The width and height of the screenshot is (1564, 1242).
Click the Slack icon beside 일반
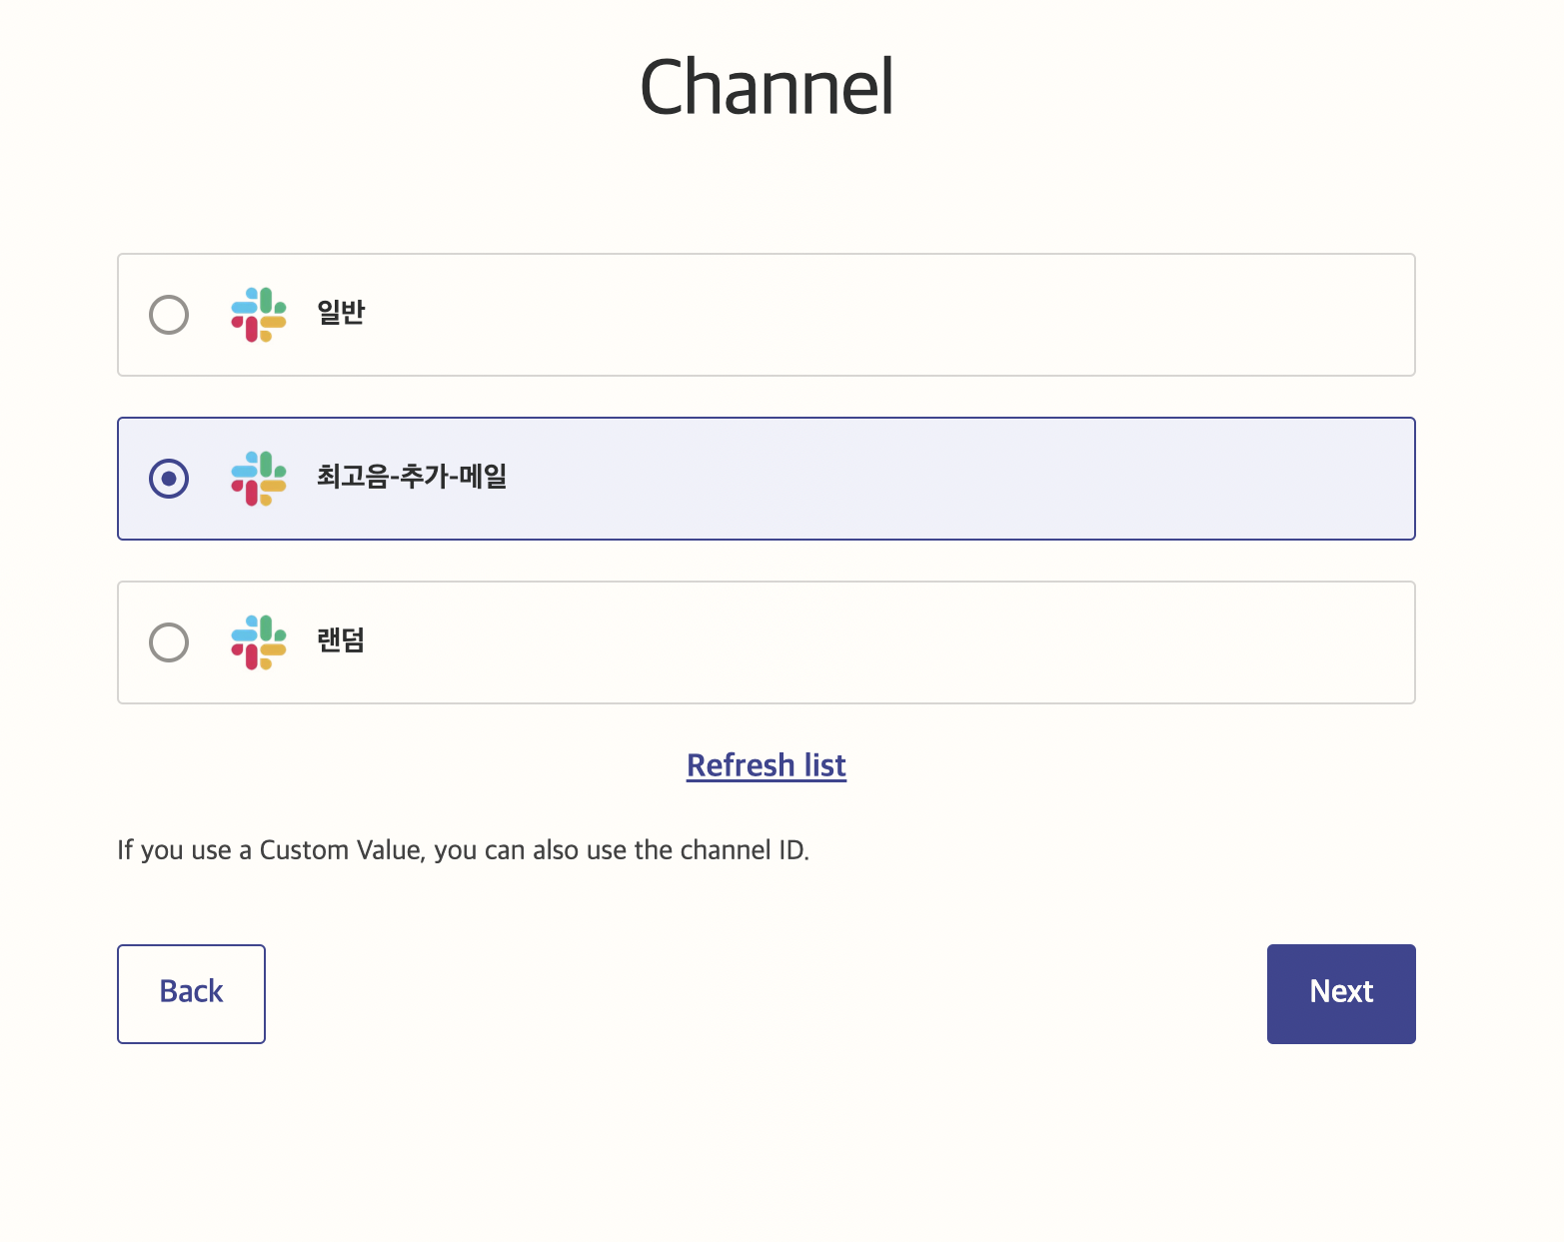[x=259, y=315]
